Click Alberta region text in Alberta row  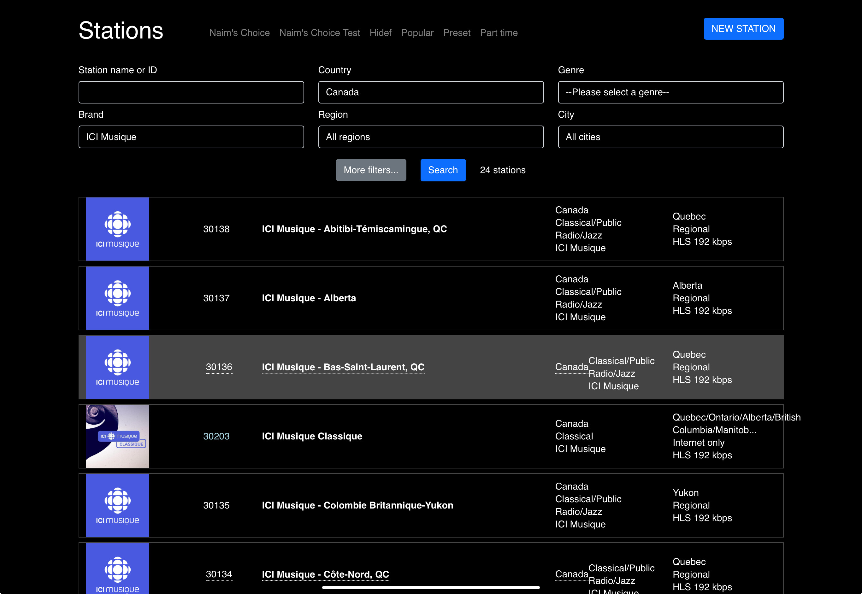coord(687,285)
